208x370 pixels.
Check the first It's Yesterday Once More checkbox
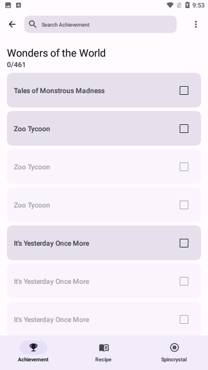point(184,243)
